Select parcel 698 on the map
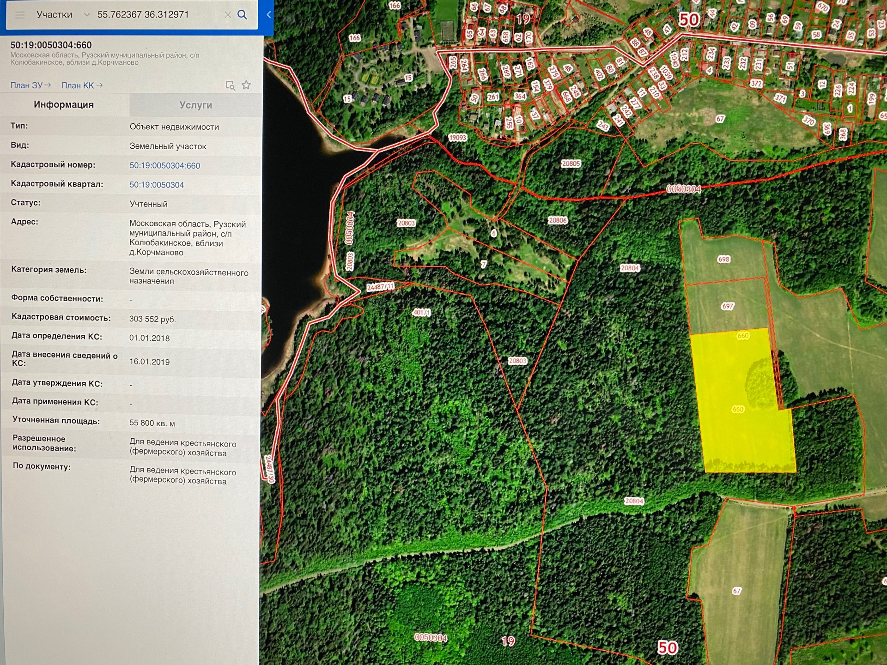Image resolution: width=887 pixels, height=665 pixels. pos(723,259)
